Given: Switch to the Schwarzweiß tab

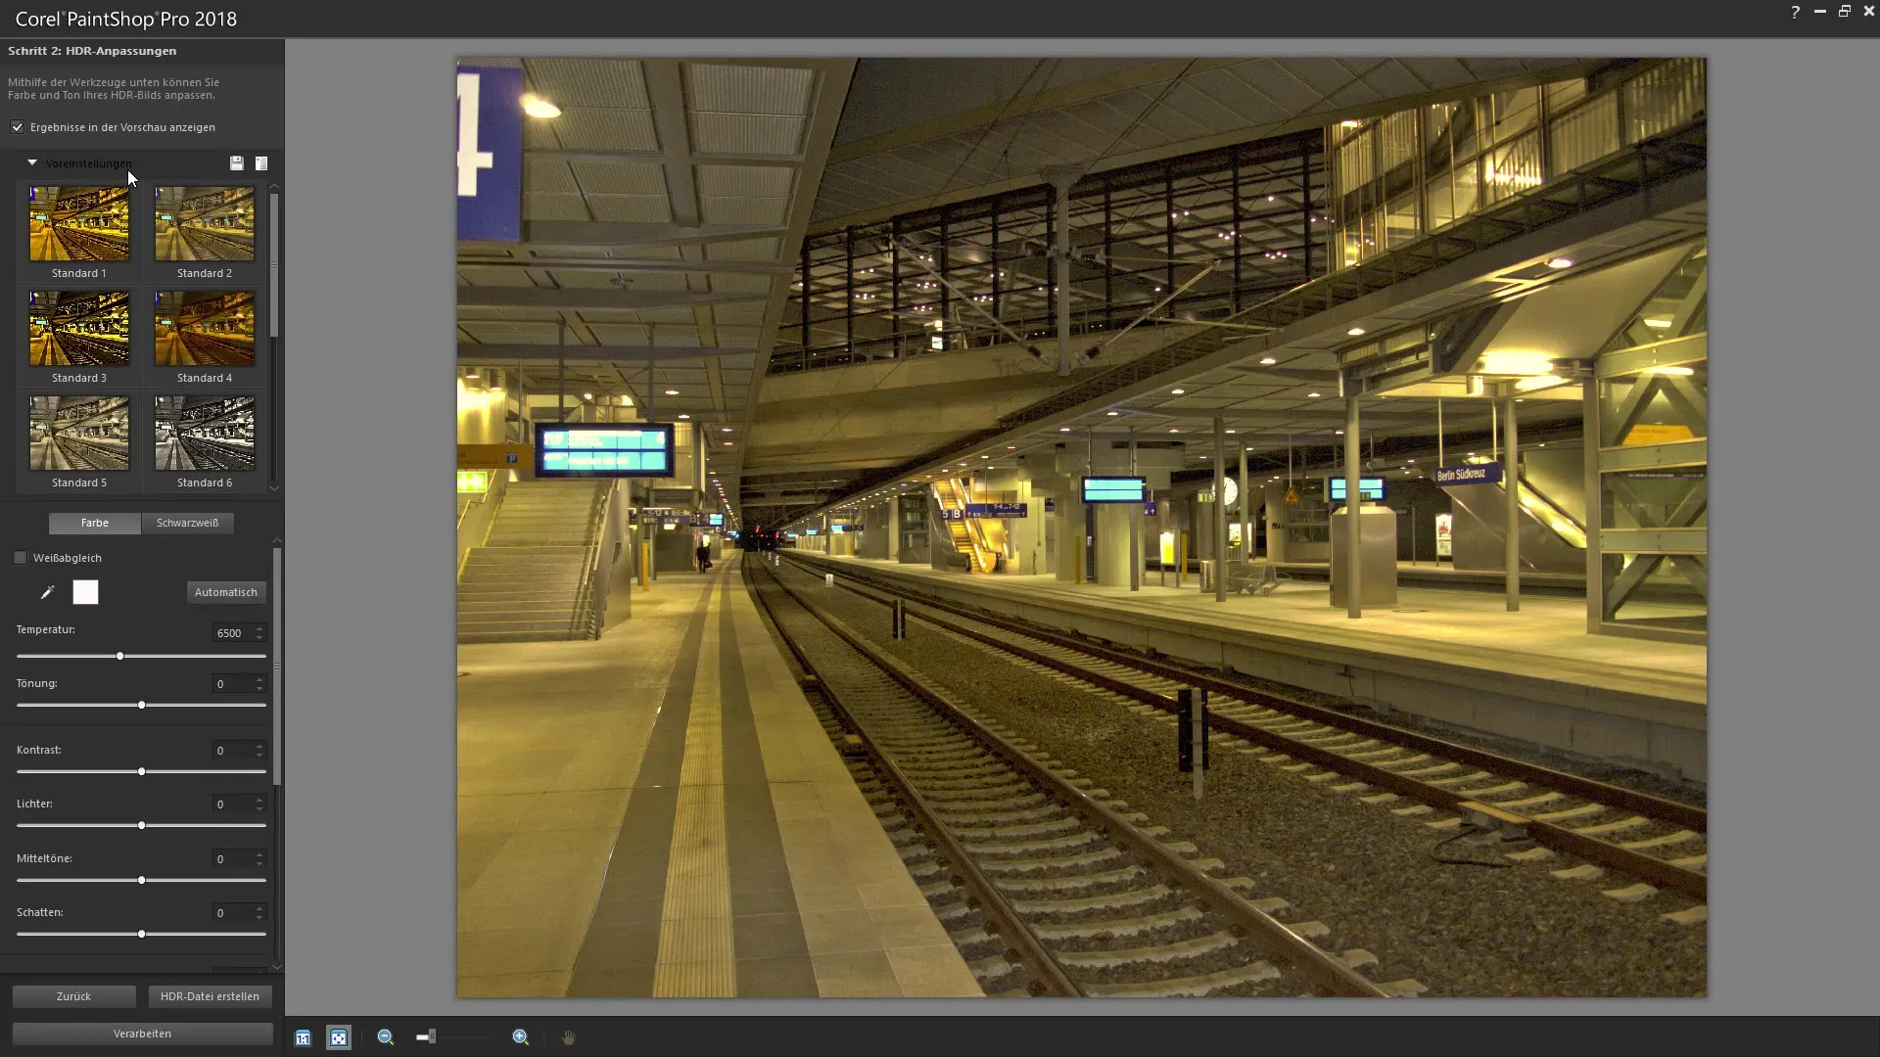Looking at the screenshot, I should click(187, 523).
